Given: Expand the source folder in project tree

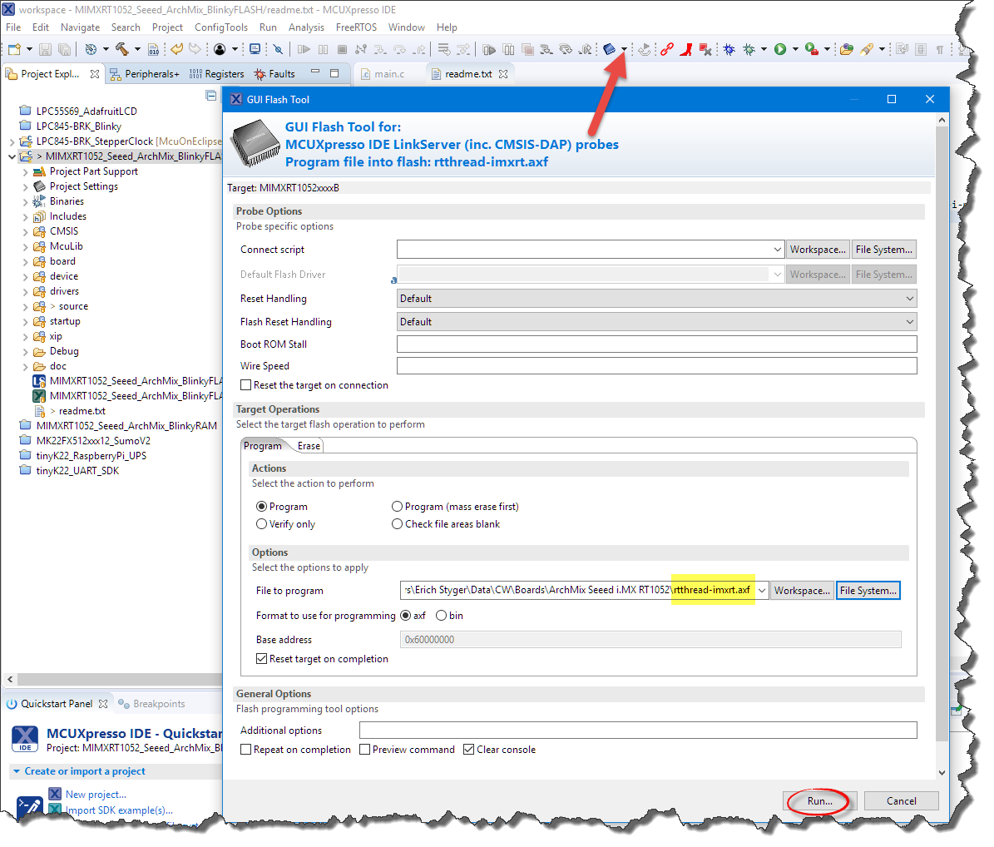Looking at the screenshot, I should [26, 307].
